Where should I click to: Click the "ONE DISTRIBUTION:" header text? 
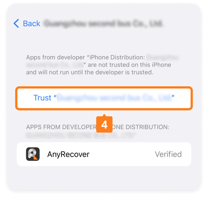coord(141,127)
